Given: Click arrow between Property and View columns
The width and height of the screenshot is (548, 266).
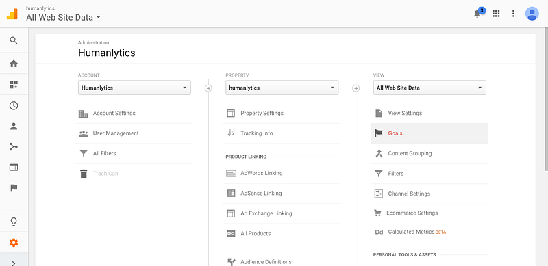Looking at the screenshot, I should click(356, 88).
